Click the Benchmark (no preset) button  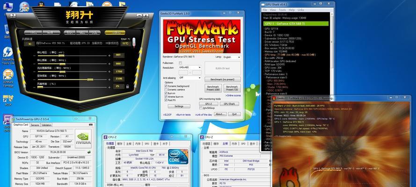coord(222,79)
